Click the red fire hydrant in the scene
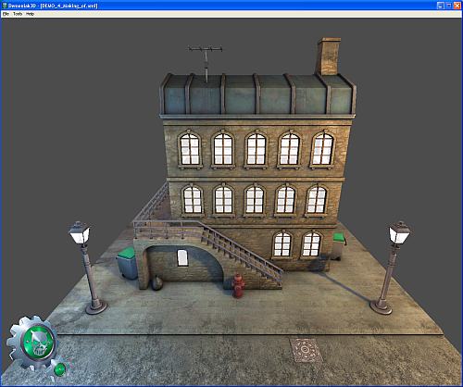 tap(238, 286)
